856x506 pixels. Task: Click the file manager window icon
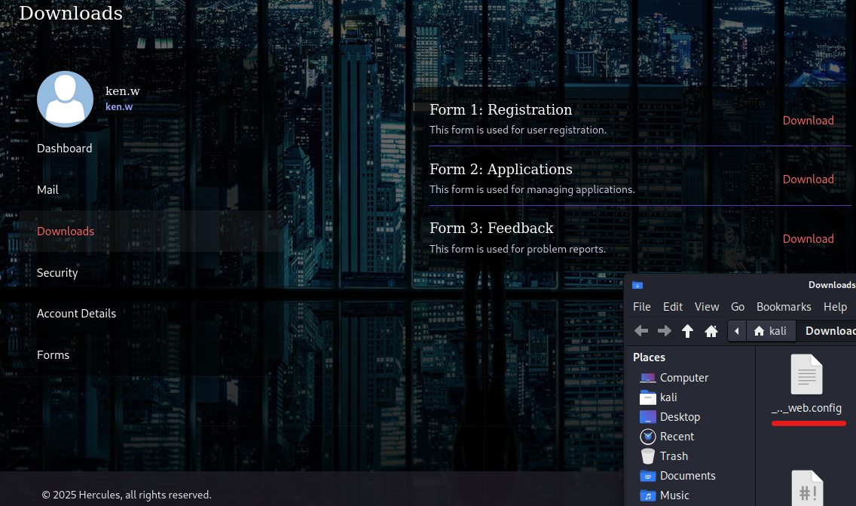pyautogui.click(x=637, y=285)
